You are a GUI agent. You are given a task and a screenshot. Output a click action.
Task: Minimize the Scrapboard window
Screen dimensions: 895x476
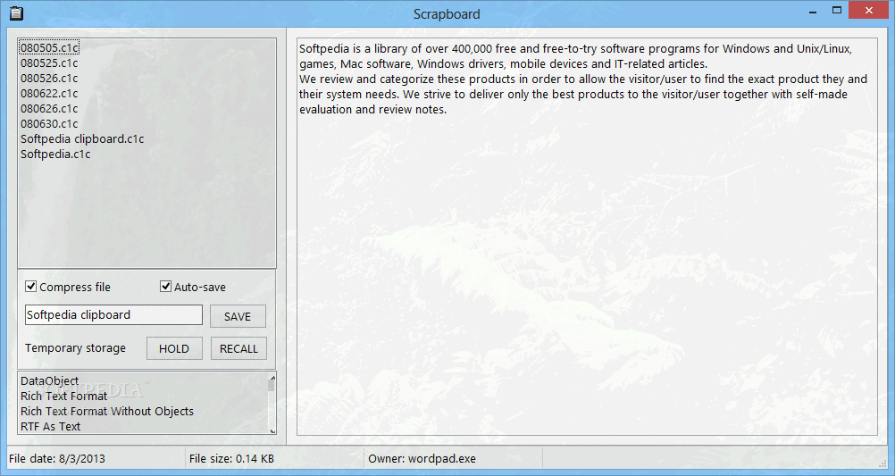point(813,11)
